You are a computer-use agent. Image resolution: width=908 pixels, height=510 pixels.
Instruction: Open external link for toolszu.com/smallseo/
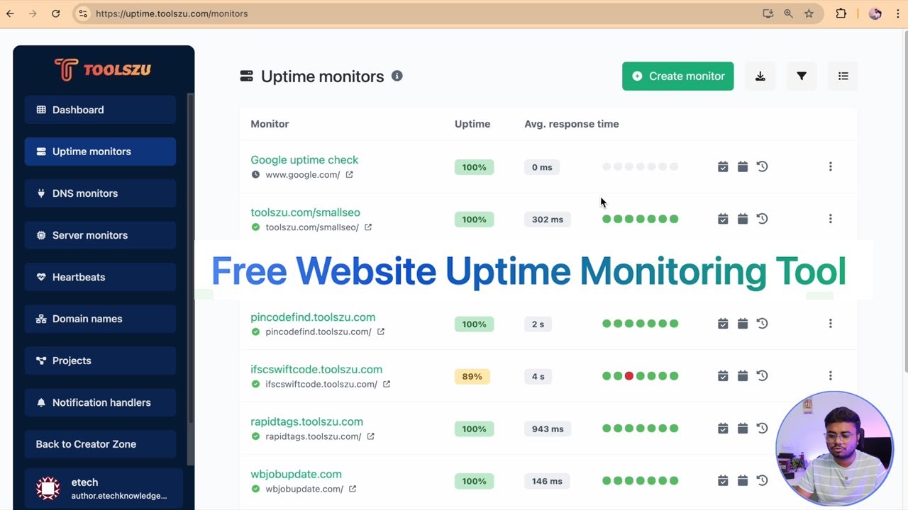click(x=367, y=227)
